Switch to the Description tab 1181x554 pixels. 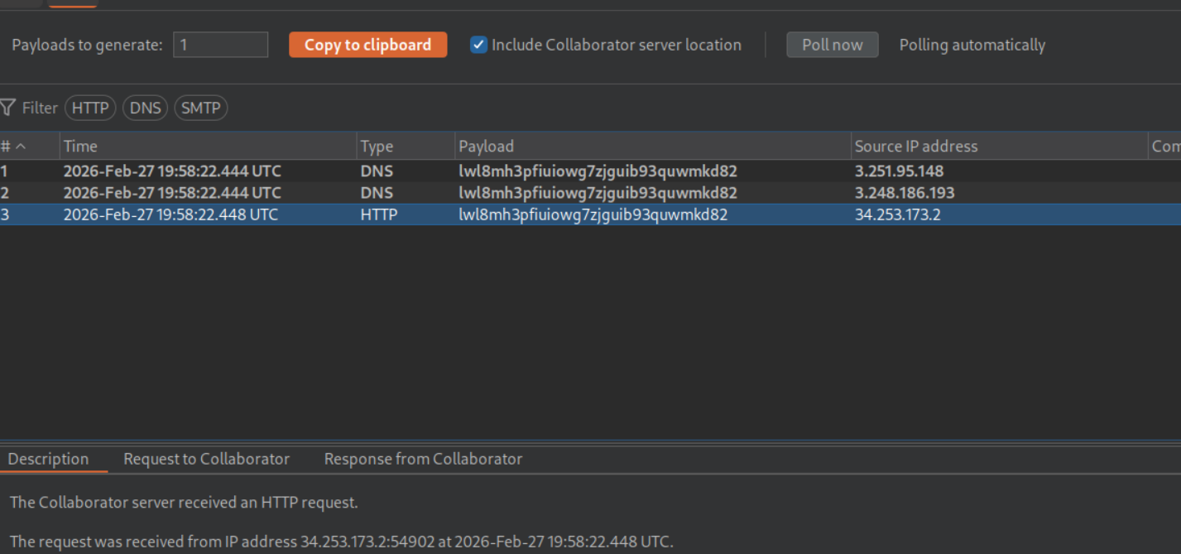point(48,459)
